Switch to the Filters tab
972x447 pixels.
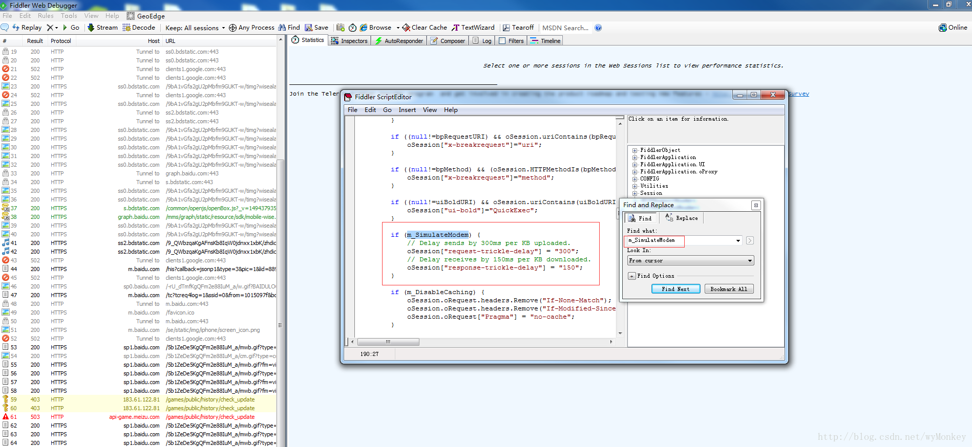pos(511,41)
